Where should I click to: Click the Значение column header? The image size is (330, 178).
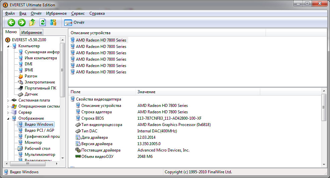(x=197, y=92)
